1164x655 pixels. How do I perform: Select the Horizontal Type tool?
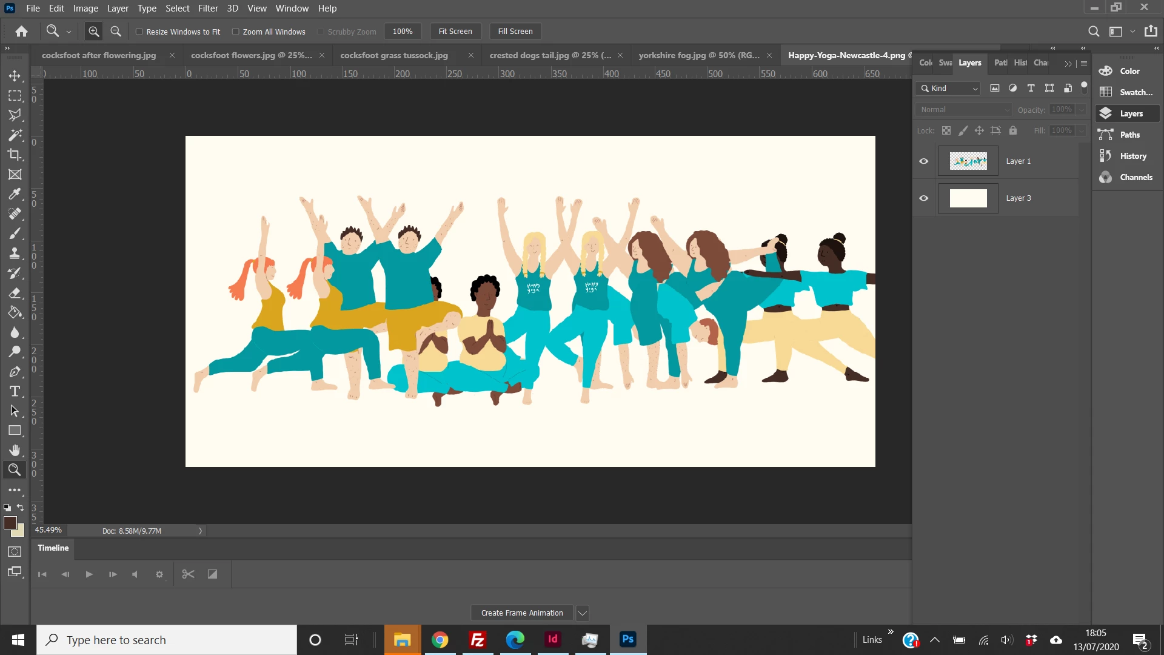15,391
